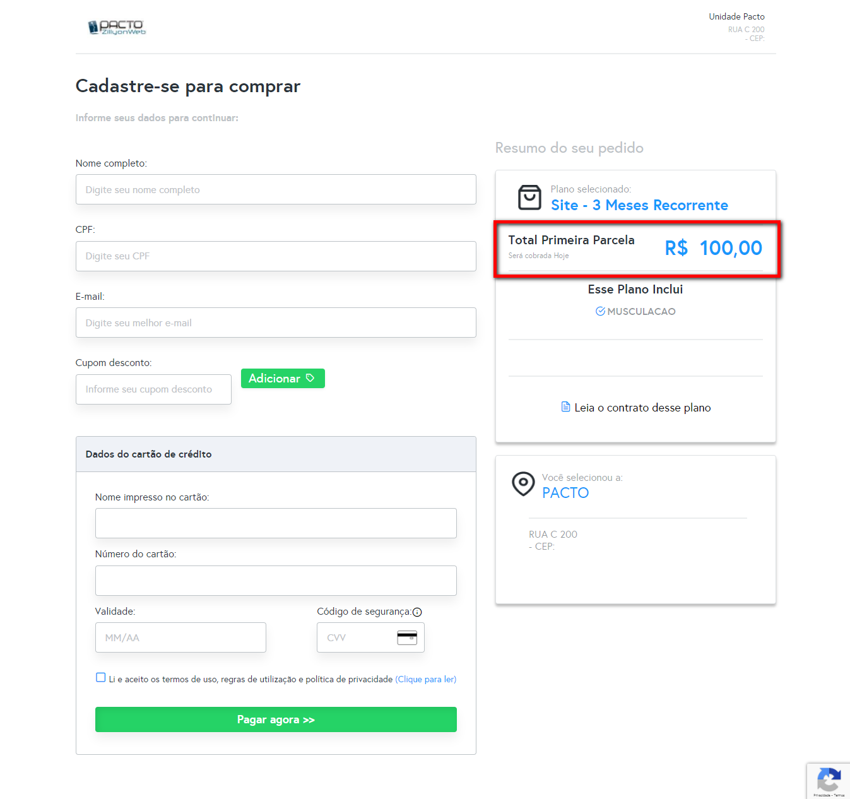This screenshot has height=799, width=850.
Task: Click the MUSCULACAO checkmark icon
Action: (600, 311)
